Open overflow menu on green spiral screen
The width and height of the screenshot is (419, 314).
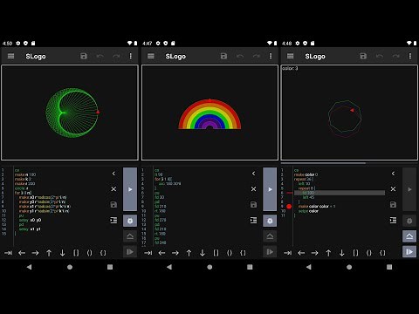pos(131,56)
